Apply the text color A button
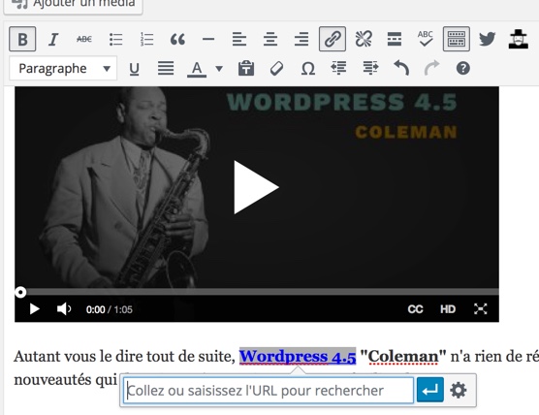Screen dimensions: 539x415 click(x=197, y=69)
